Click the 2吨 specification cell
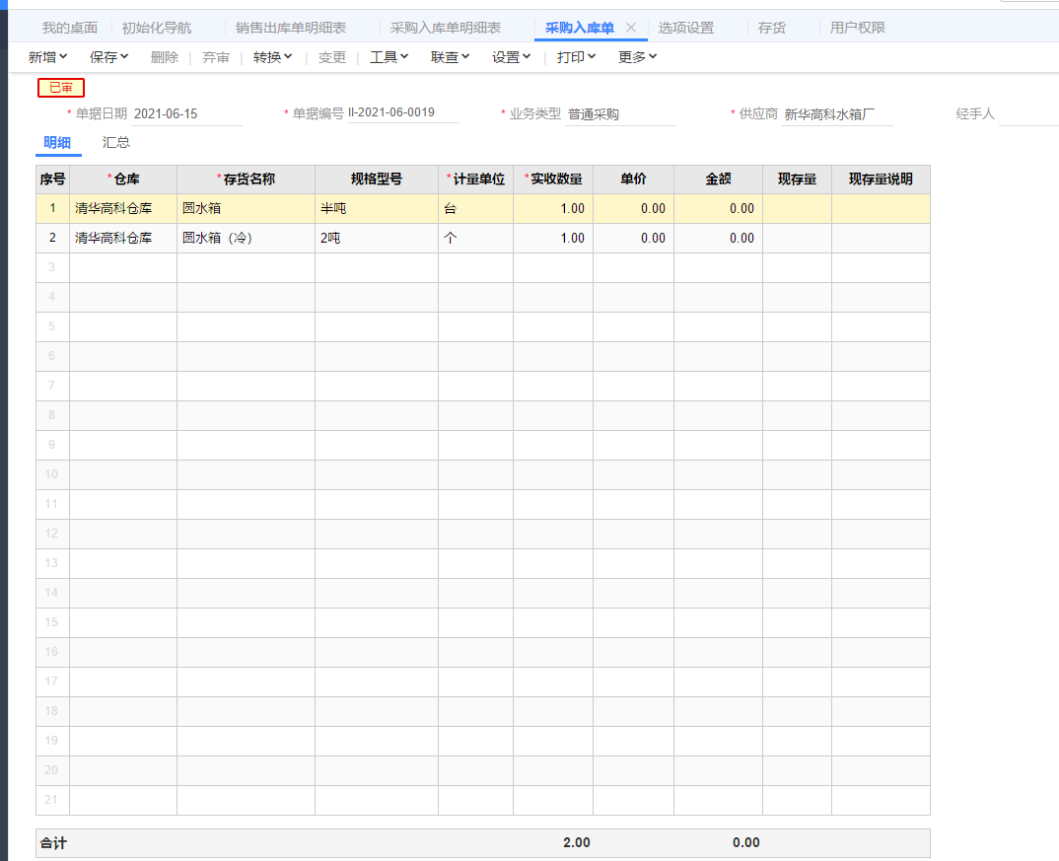 pyautogui.click(x=377, y=239)
